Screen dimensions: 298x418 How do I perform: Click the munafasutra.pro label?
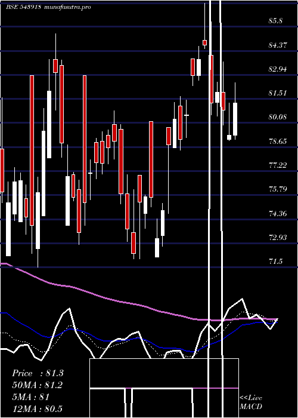68,7
